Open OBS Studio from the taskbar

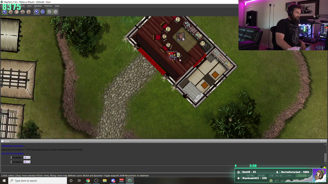point(96,180)
